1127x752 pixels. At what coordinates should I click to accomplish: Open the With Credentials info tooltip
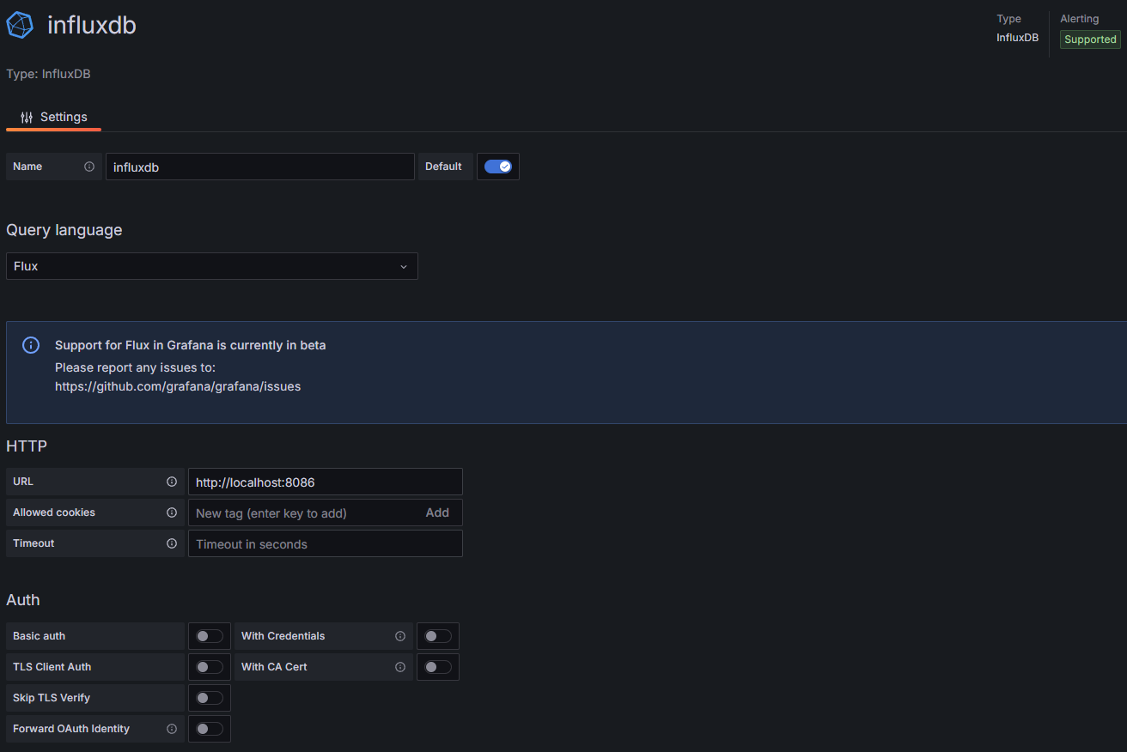[x=399, y=636]
